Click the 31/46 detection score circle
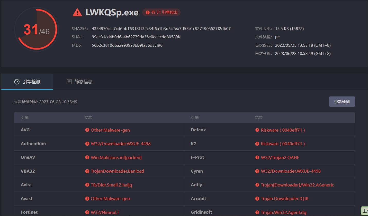This screenshot has width=368, height=216. click(x=37, y=30)
